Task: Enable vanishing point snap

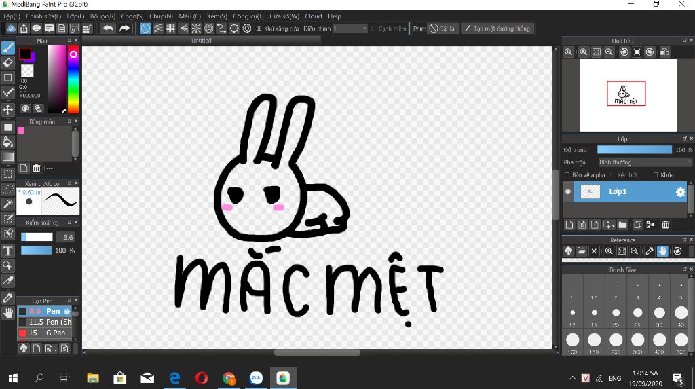Action: click(183, 29)
